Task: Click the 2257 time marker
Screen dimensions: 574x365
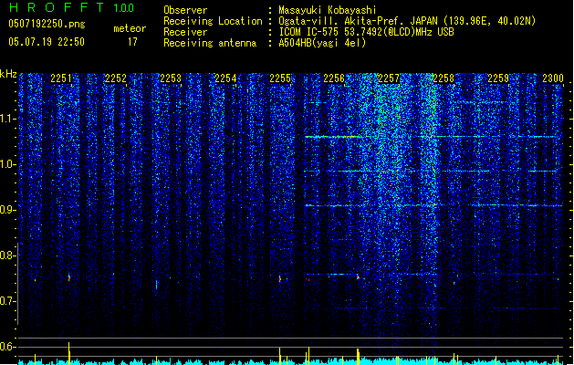Action: click(x=389, y=78)
